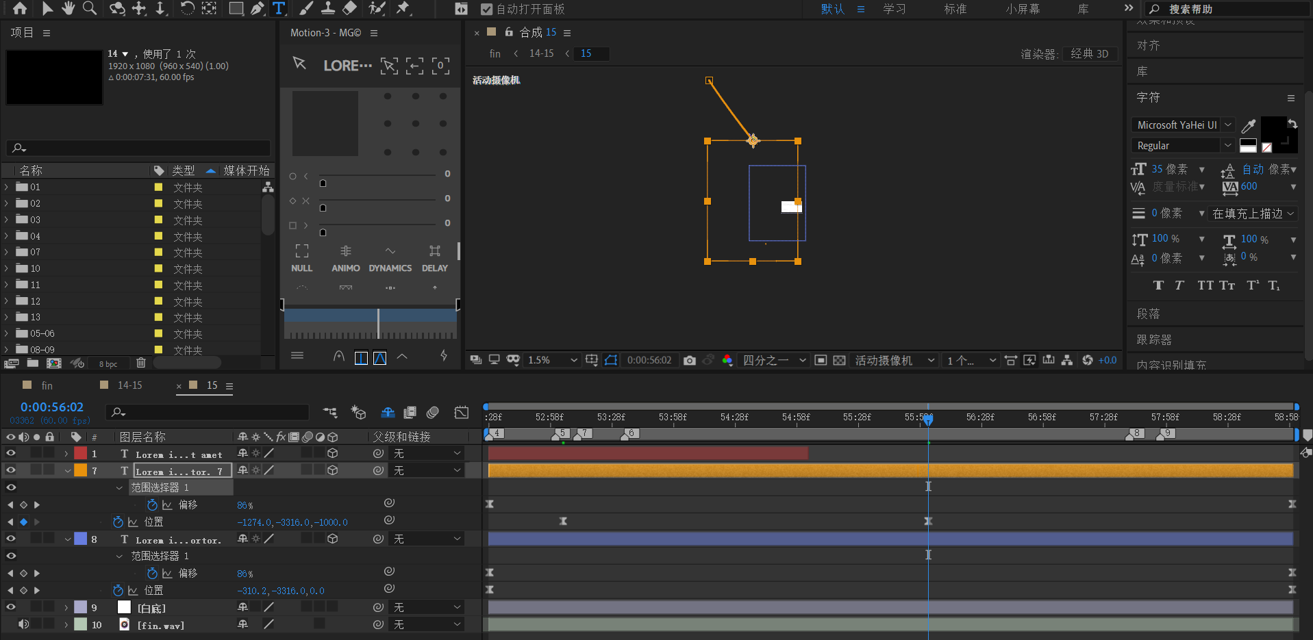1313x640 pixels.
Task: Switch to Learn workspace
Action: click(895, 9)
